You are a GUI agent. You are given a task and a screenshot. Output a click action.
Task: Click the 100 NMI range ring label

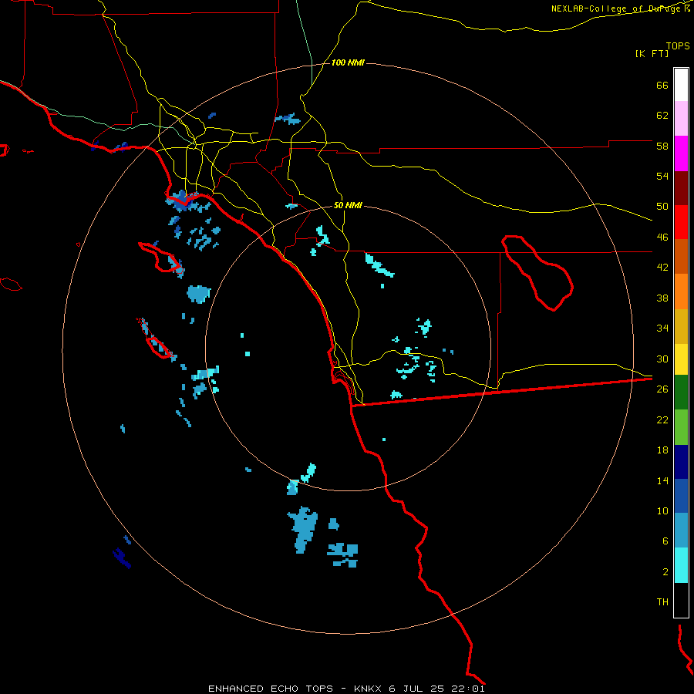pyautogui.click(x=348, y=63)
